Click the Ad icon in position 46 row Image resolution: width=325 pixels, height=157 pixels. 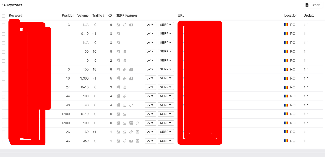pyautogui.click(x=137, y=141)
